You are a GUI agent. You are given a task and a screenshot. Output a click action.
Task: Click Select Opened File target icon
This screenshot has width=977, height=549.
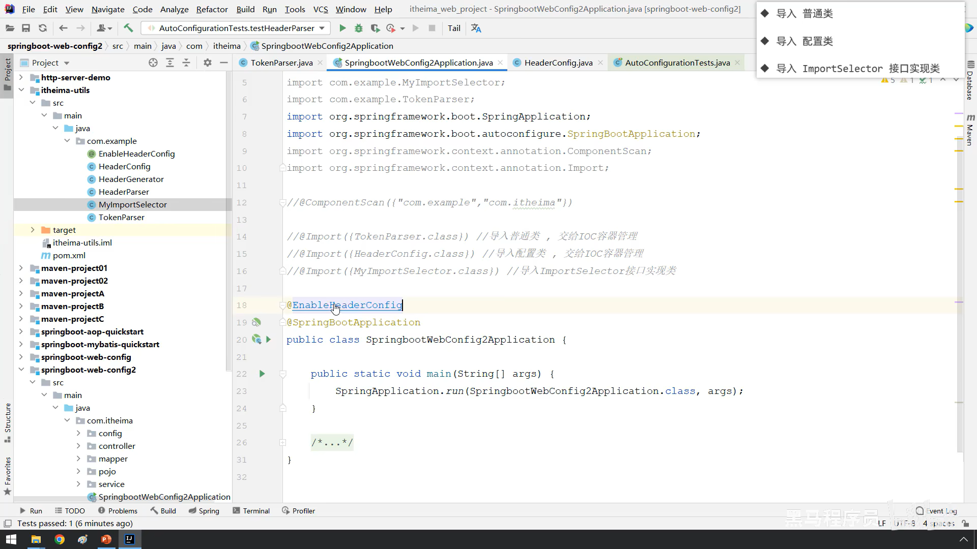(x=153, y=63)
